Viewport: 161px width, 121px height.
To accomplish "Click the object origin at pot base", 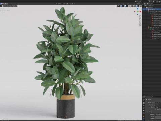I will 66,117.
